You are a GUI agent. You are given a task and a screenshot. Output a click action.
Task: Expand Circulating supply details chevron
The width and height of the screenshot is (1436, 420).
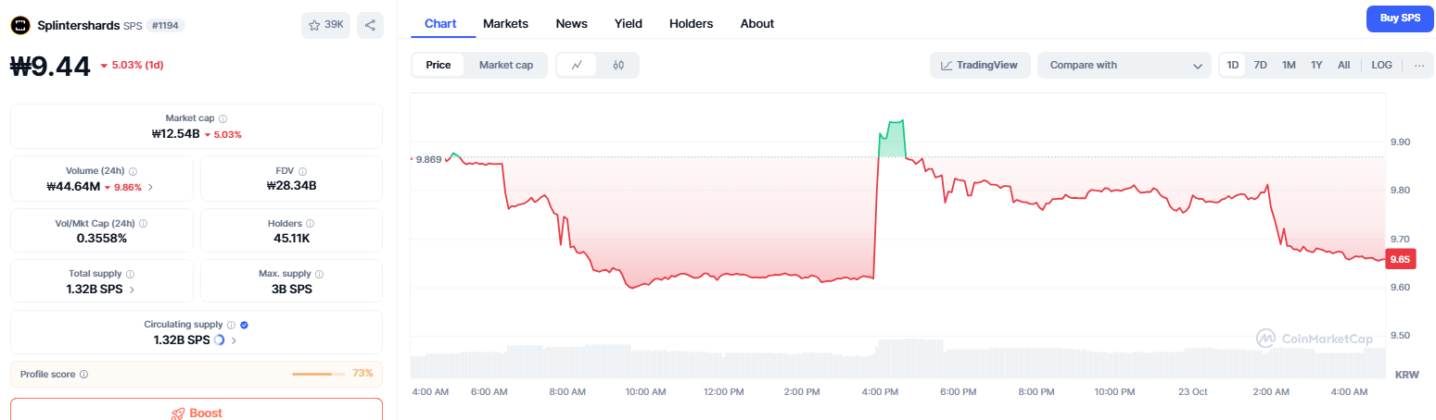[x=234, y=340]
